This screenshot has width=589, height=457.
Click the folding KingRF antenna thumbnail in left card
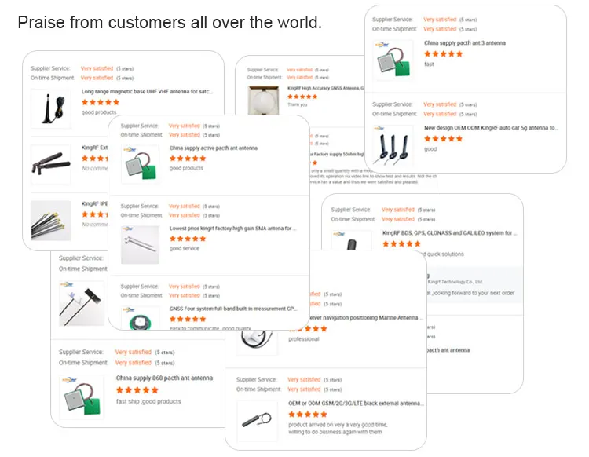pos(50,163)
